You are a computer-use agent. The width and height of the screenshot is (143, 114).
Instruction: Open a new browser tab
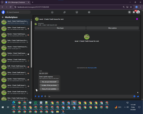click(33, 2)
